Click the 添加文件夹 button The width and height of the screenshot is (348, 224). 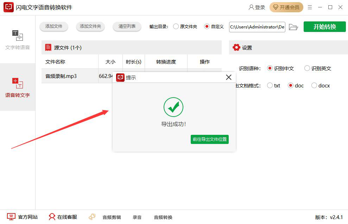pos(90,26)
